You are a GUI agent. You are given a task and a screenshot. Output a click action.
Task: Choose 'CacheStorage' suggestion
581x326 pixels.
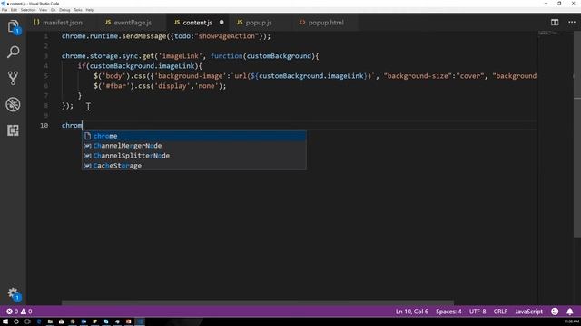click(193, 166)
